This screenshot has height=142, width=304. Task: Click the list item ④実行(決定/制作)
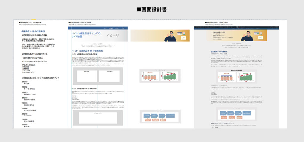coord(28,72)
